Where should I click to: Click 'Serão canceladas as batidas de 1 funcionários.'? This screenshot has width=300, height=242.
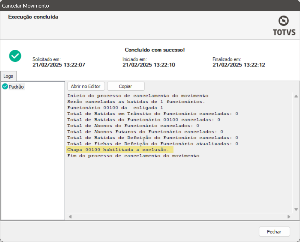coord(136,101)
